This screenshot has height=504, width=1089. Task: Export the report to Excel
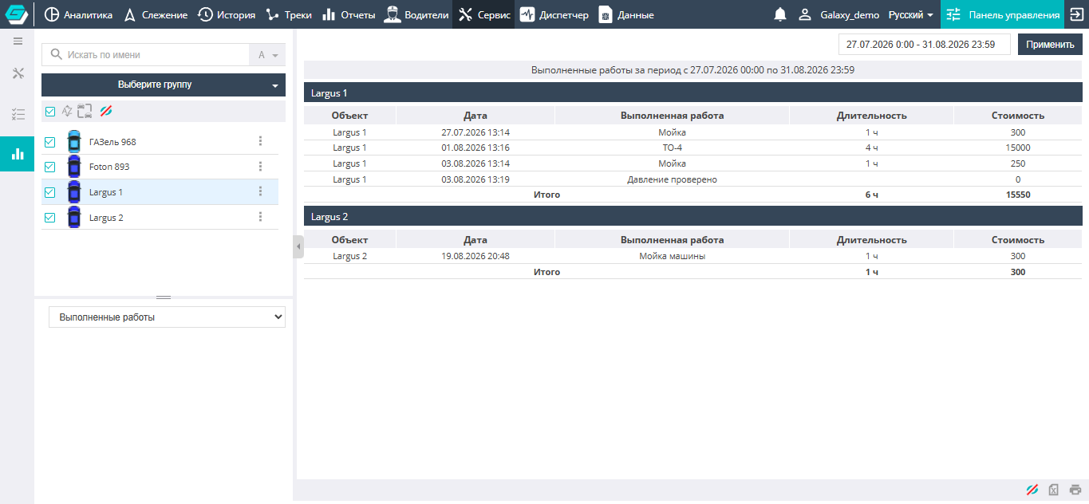[x=1053, y=490]
